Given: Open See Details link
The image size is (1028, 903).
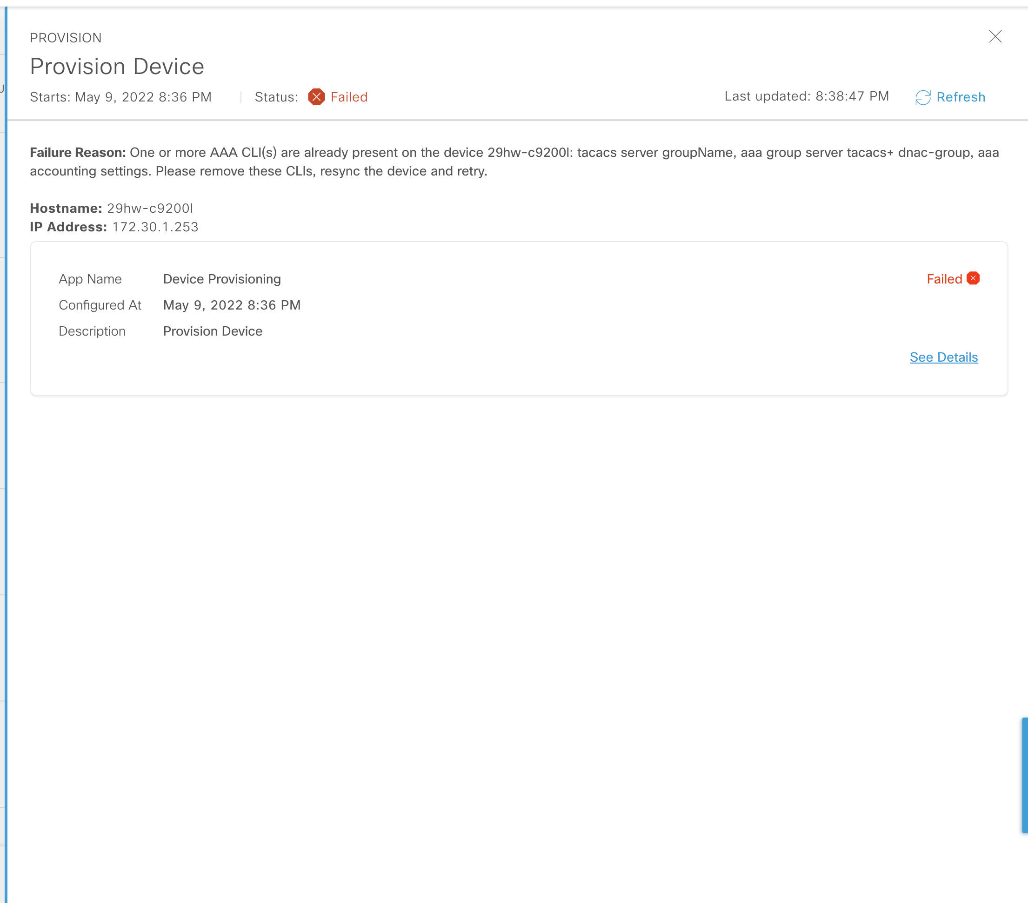Looking at the screenshot, I should [943, 357].
